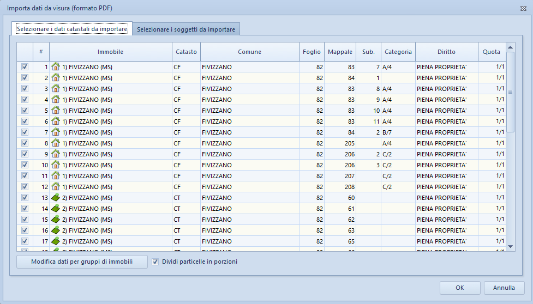The height and width of the screenshot is (304, 533).
Task: Click the house icon in row 1
Action: tap(56, 67)
